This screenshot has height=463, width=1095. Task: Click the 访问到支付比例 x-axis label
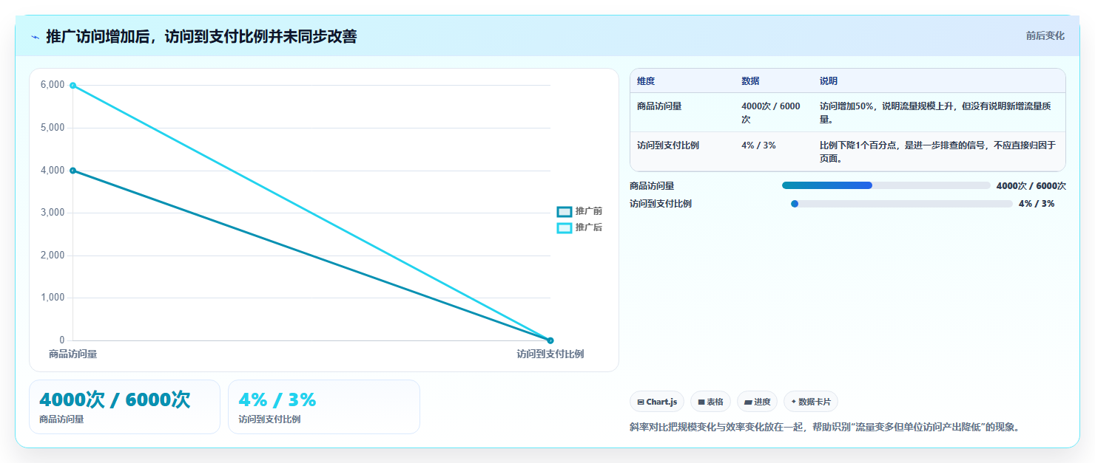[550, 354]
